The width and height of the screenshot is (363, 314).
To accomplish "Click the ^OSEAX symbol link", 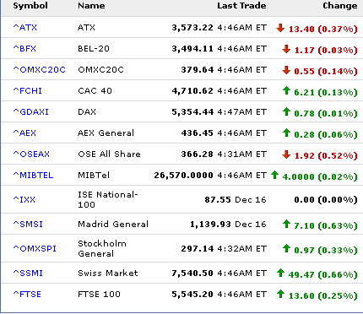I will pos(31,154).
